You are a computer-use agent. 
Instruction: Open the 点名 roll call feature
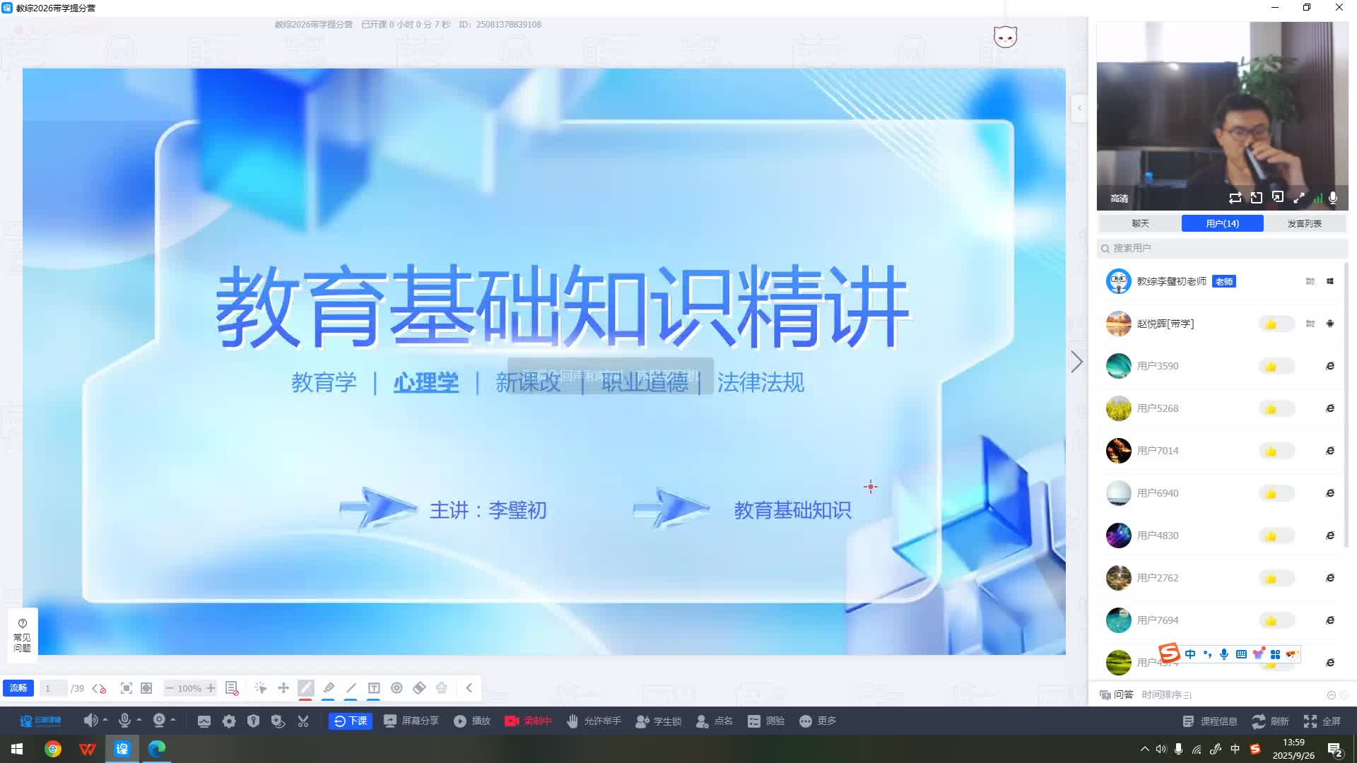tap(715, 721)
